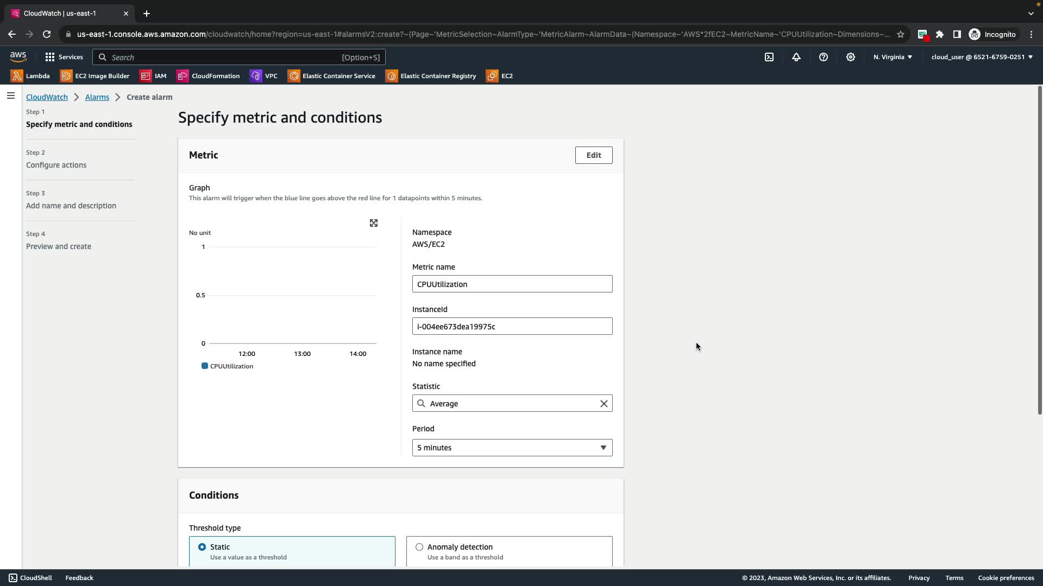Open the settings gear icon
Screen dimensions: 1043x586
pos(851,57)
